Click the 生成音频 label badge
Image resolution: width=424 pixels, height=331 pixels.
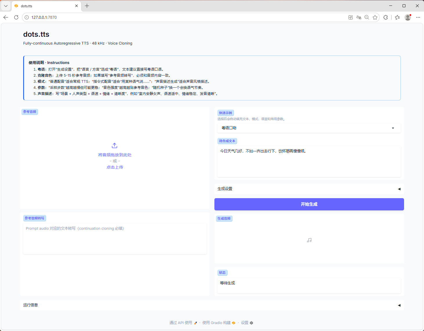pyautogui.click(x=224, y=218)
